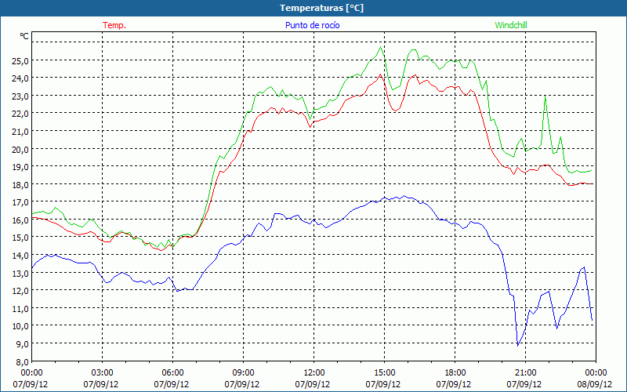Click the green Windchill spike after 21:00
The height and width of the screenshot is (392, 627).
[x=545, y=96]
